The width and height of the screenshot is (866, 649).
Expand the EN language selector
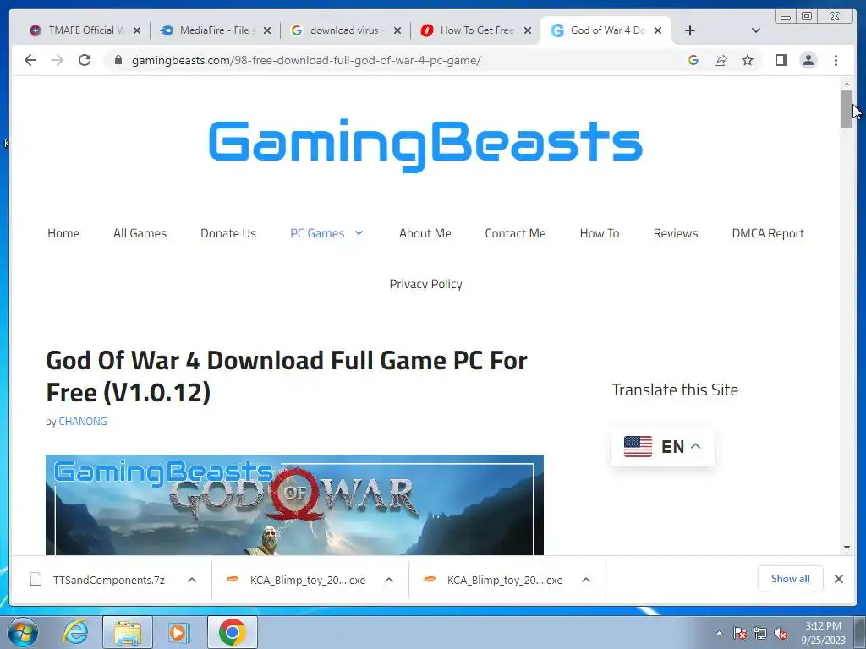[x=662, y=446]
